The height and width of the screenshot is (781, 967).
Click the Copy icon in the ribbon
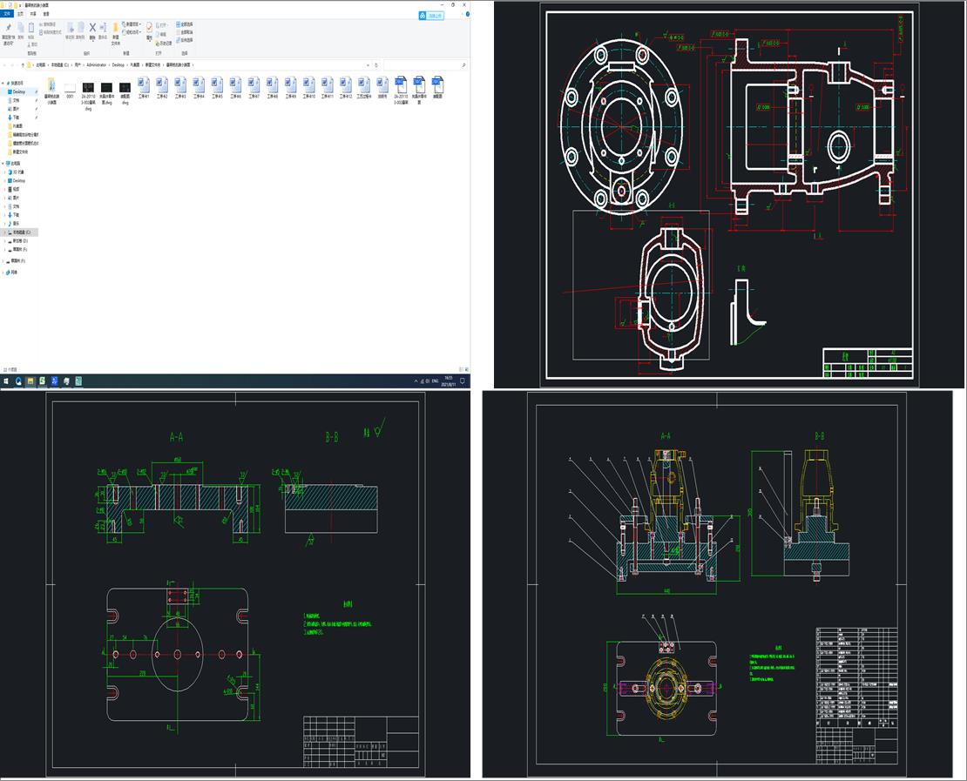(20, 28)
